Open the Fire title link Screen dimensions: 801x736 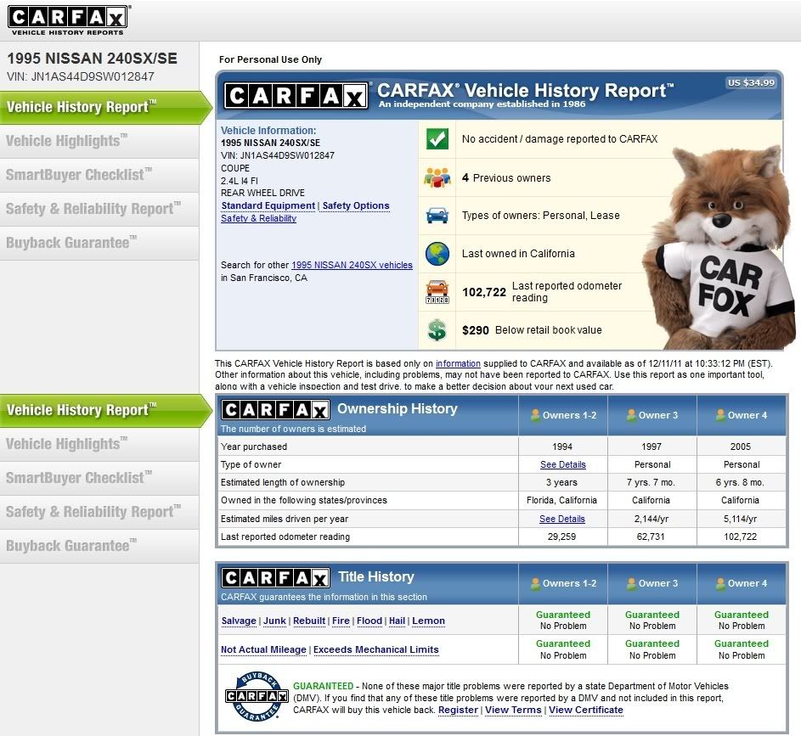tap(341, 621)
